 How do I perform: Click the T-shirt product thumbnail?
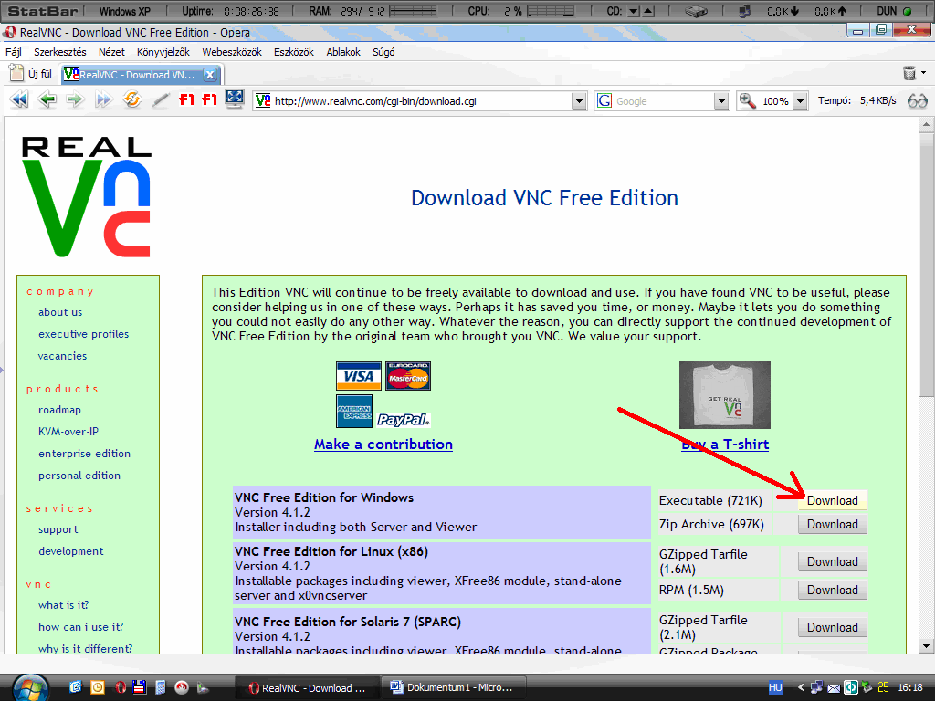click(x=724, y=394)
